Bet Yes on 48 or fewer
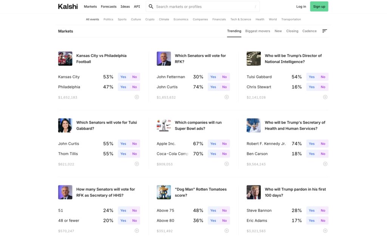Image resolution: width=387 pixels, height=238 pixels. pos(123,221)
